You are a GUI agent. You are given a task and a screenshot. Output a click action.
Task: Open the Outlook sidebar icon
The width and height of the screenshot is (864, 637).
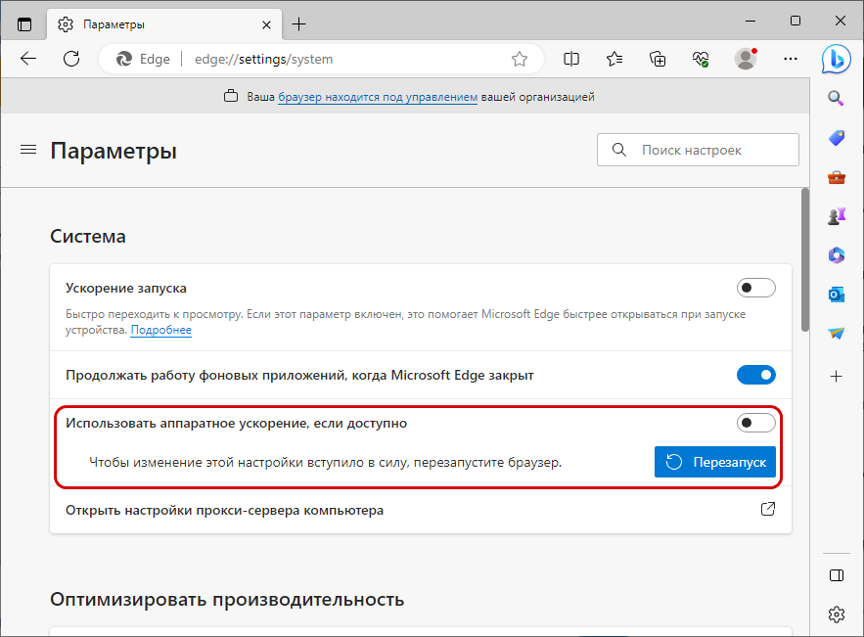click(x=836, y=295)
